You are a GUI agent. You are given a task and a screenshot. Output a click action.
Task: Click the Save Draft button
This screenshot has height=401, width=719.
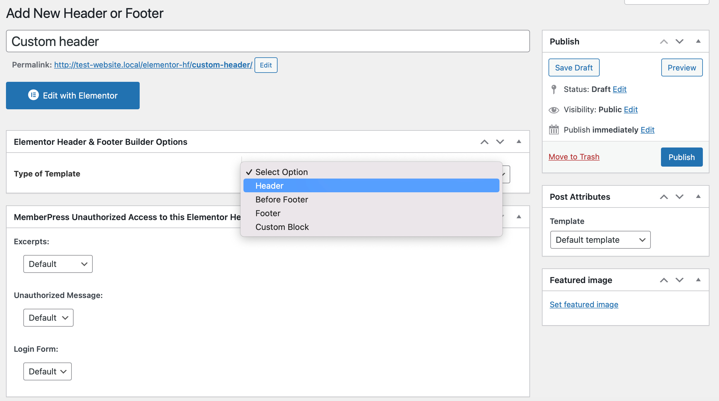coord(574,67)
